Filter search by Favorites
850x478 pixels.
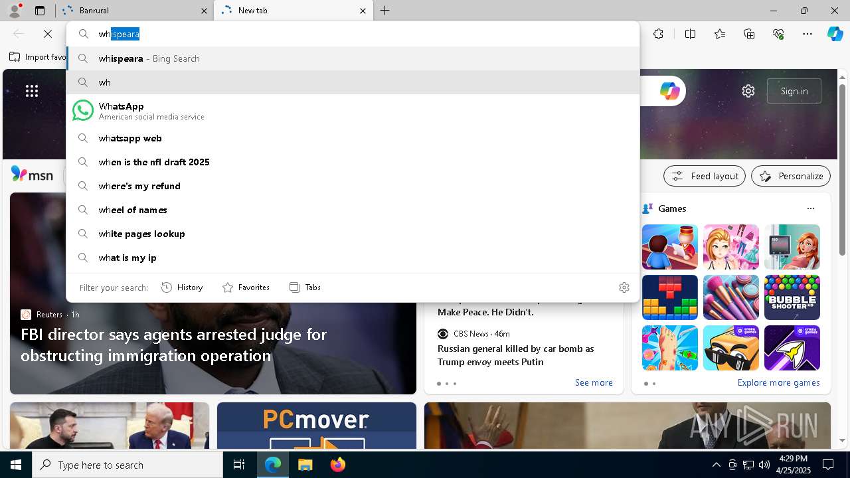click(246, 287)
